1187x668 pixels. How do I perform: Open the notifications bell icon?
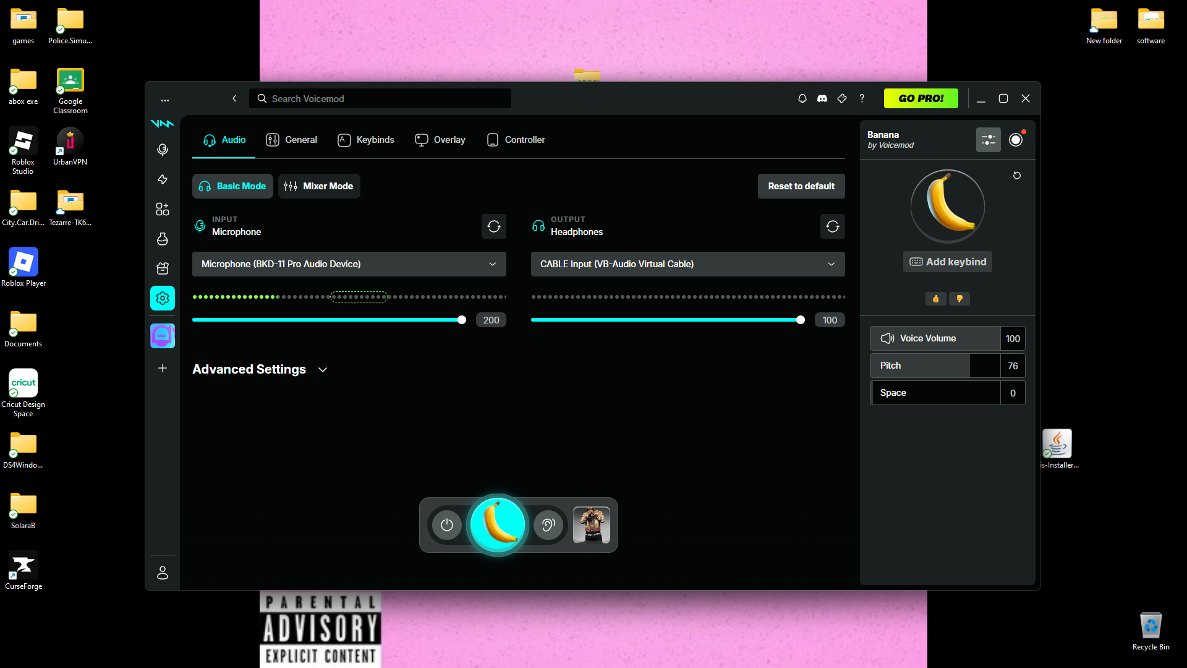[x=802, y=98]
